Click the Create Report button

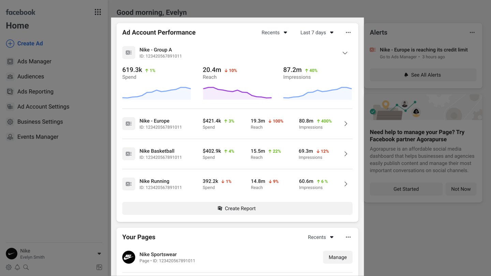[x=237, y=209]
